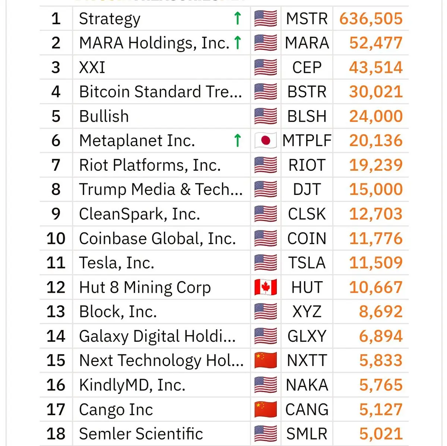
Task: Click the US flag beside Coinbase Global
Action: click(x=266, y=238)
